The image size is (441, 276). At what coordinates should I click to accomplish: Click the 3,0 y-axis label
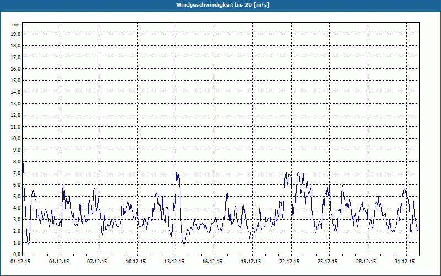click(x=17, y=219)
